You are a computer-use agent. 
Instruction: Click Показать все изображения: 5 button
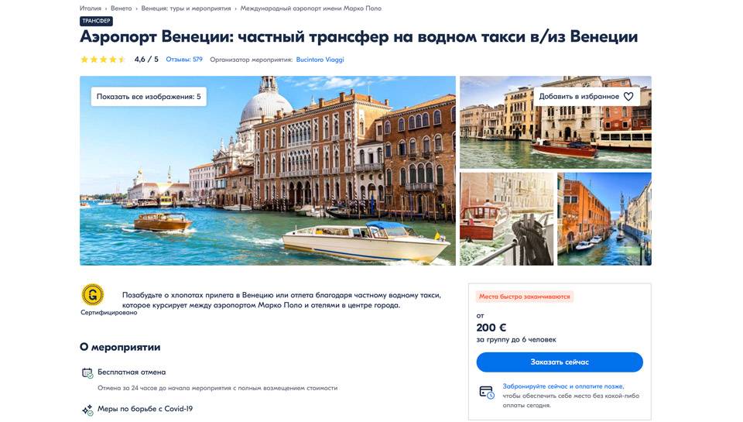tap(149, 96)
